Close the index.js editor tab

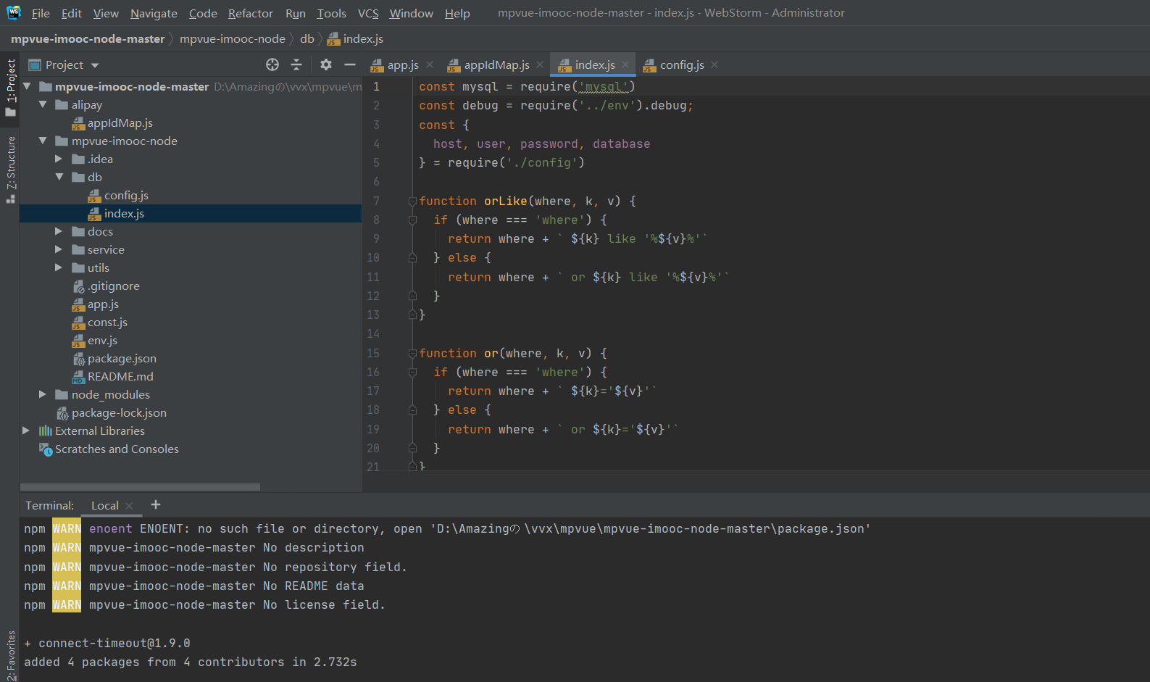625,65
